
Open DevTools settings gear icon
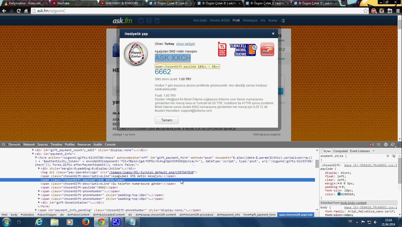[386, 144]
